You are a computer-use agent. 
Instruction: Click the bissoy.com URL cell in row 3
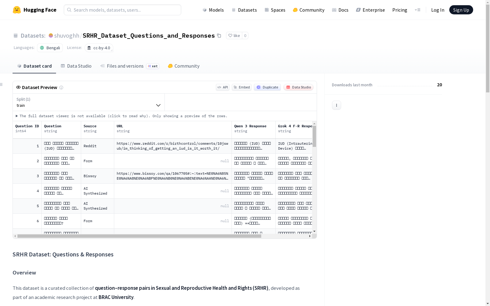173,176
